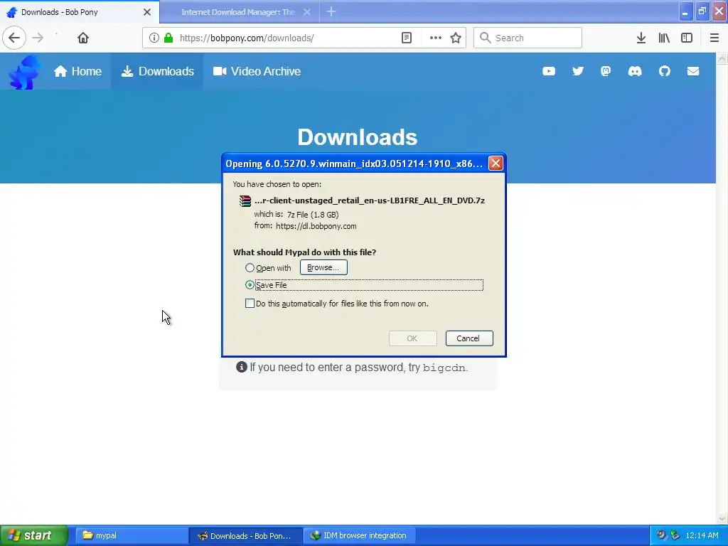Select the Save File radio option
The height and width of the screenshot is (546, 728).
(250, 285)
